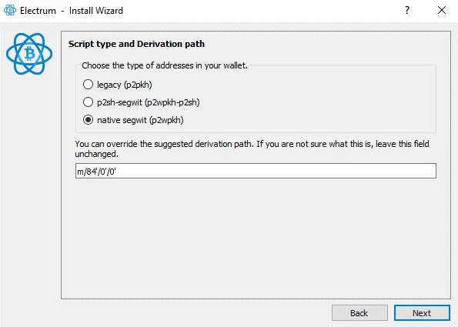This screenshot has height=327, width=458.
Task: Click the empty area below the path field
Action: click(x=256, y=238)
